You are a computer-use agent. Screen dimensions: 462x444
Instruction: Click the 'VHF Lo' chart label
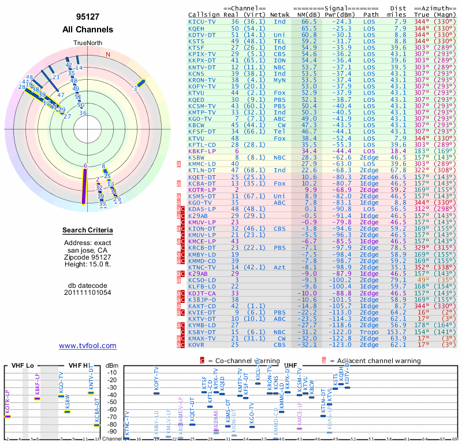[x=23, y=365]
